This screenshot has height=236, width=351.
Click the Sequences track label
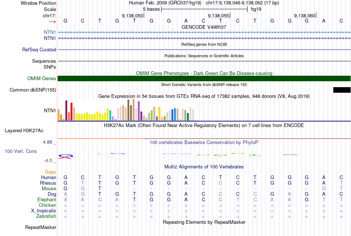click(44, 61)
